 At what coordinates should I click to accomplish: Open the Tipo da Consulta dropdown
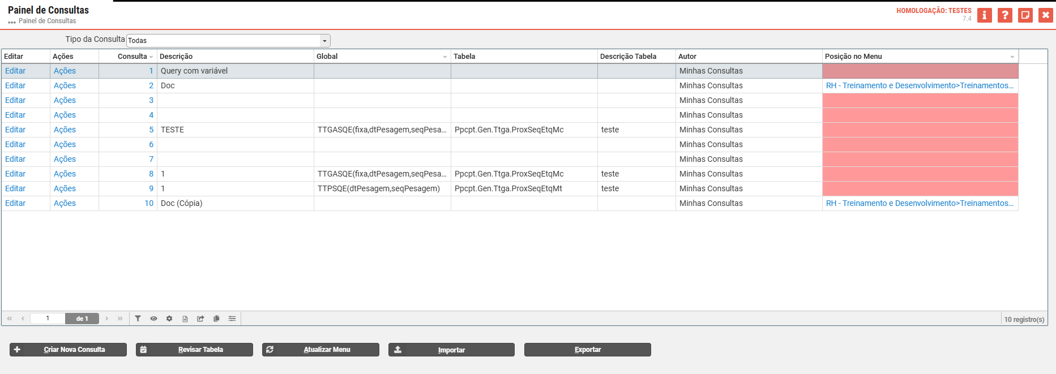[x=324, y=41]
